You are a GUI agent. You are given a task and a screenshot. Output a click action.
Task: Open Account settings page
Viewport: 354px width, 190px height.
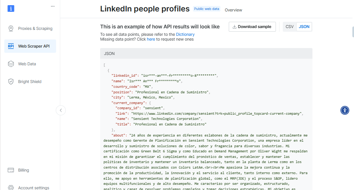click(x=30, y=187)
